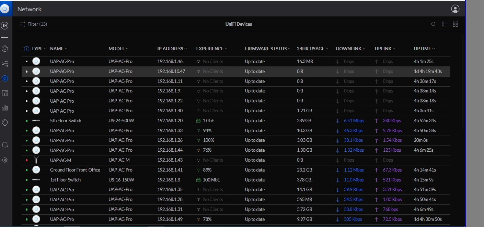Open Statistics bar chart sidebar icon

click(x=5, y=108)
